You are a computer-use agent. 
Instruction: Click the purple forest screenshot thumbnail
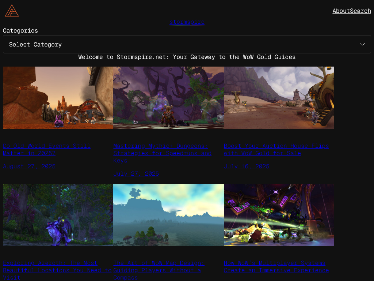point(168,97)
